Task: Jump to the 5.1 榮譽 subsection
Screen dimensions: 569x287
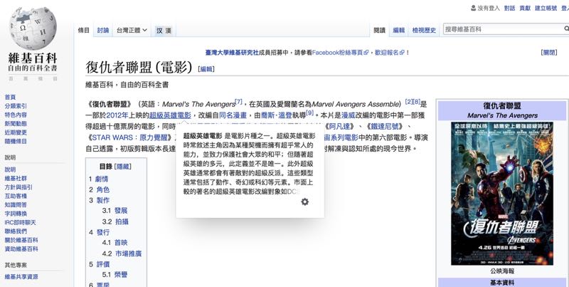Action: pyautogui.click(x=115, y=275)
